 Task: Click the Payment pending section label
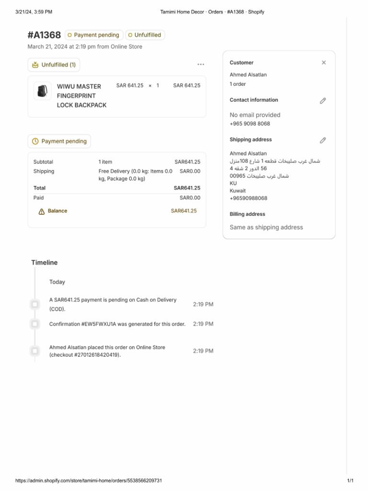point(64,141)
